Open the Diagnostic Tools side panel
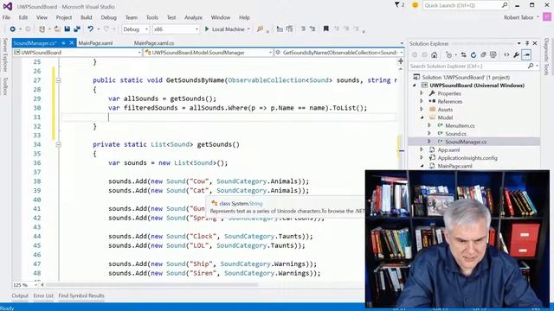Image resolution: width=554 pixels, height=311 pixels. tap(546, 57)
